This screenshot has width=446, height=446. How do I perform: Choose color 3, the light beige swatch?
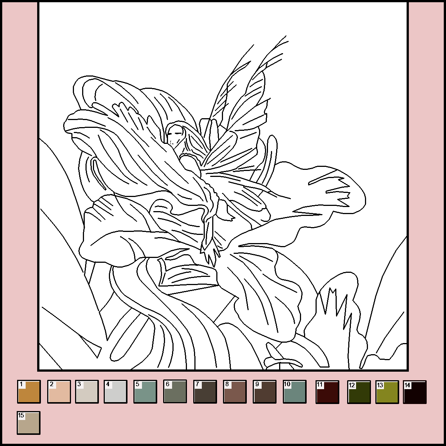pos(87,392)
